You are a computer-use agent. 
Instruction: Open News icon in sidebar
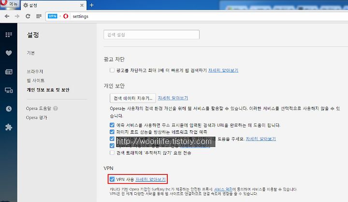point(9,72)
